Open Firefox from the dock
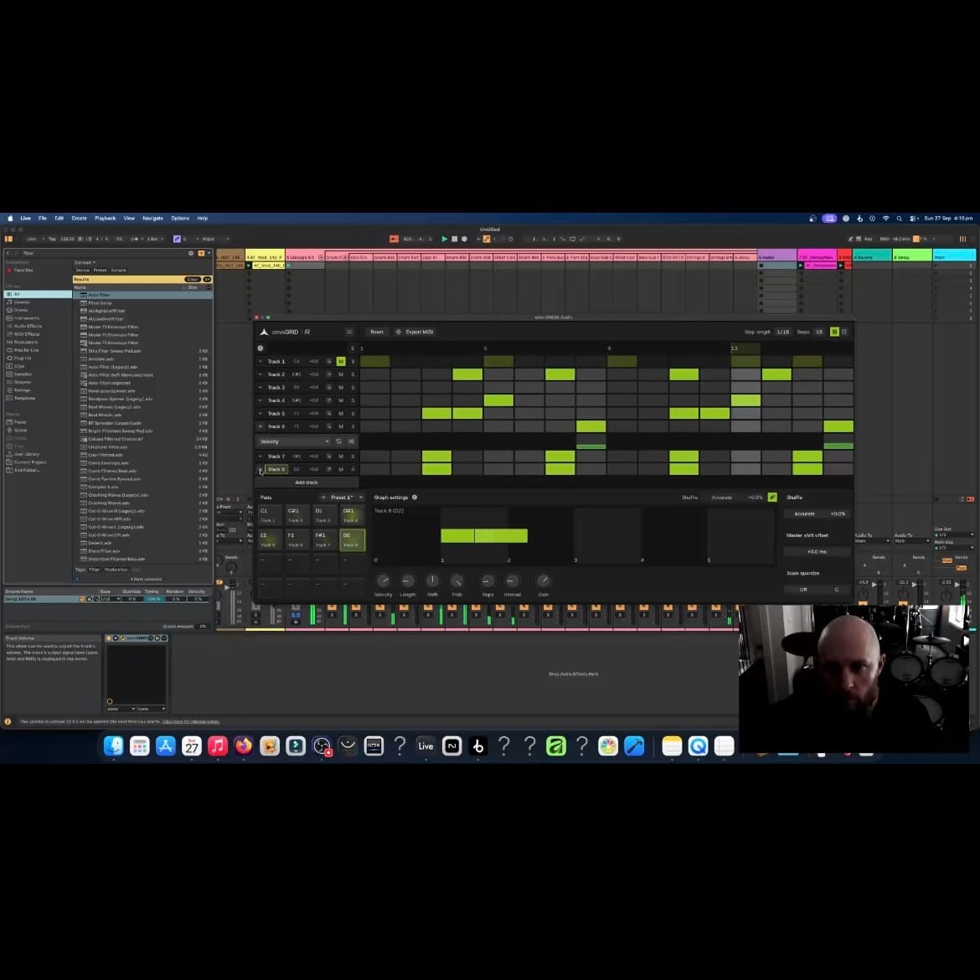980x980 pixels. tap(244, 745)
